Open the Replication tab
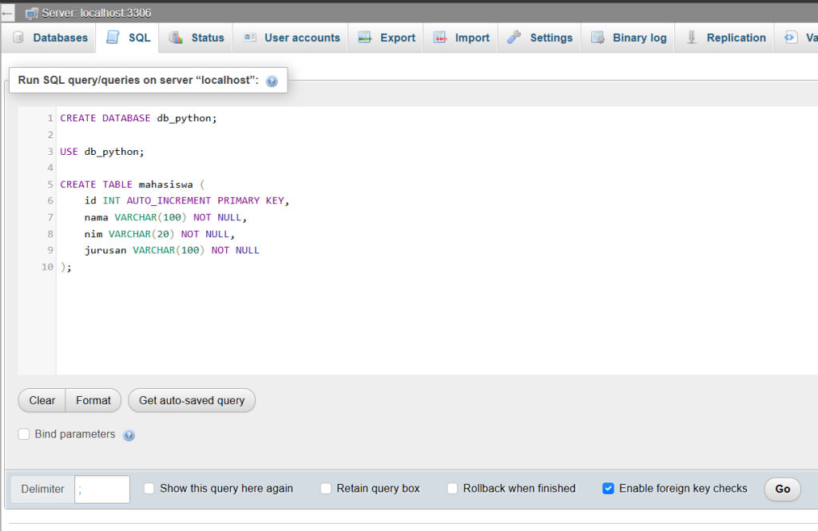818x531 pixels. point(725,38)
